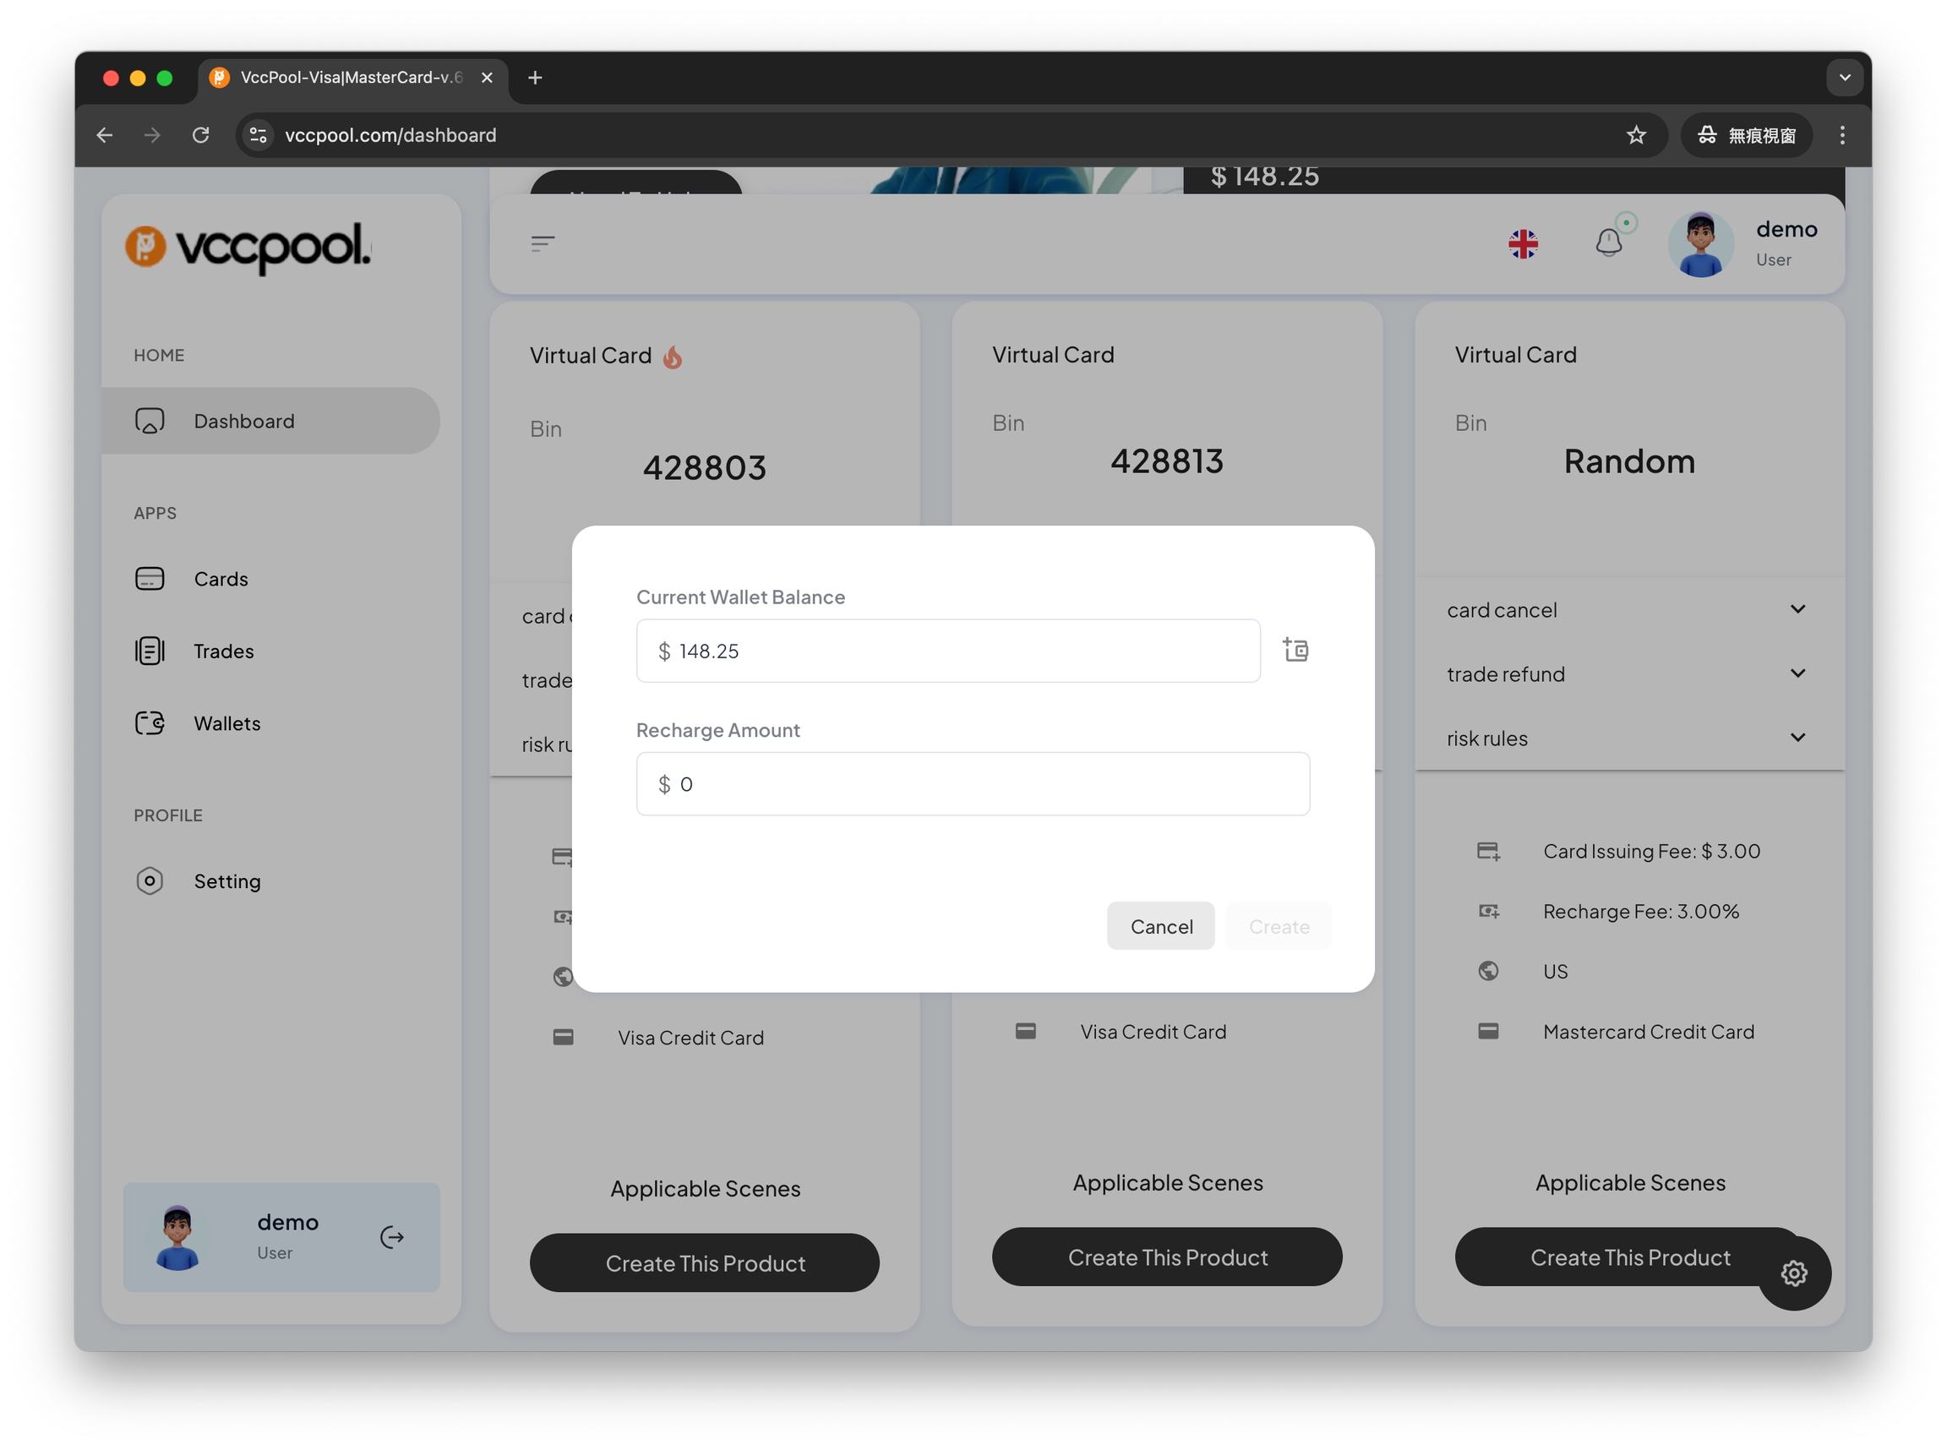Screen dimensions: 1947x1450
Task: Cancel the recharge dialog
Action: (x=1160, y=926)
